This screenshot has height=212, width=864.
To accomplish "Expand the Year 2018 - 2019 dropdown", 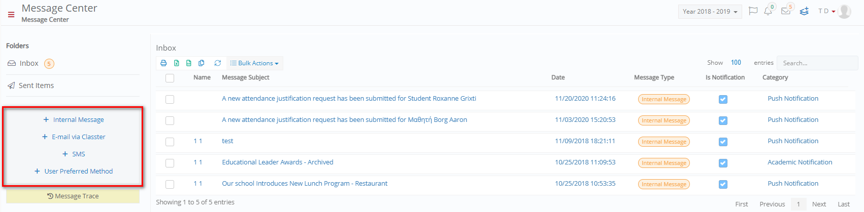I will point(710,12).
